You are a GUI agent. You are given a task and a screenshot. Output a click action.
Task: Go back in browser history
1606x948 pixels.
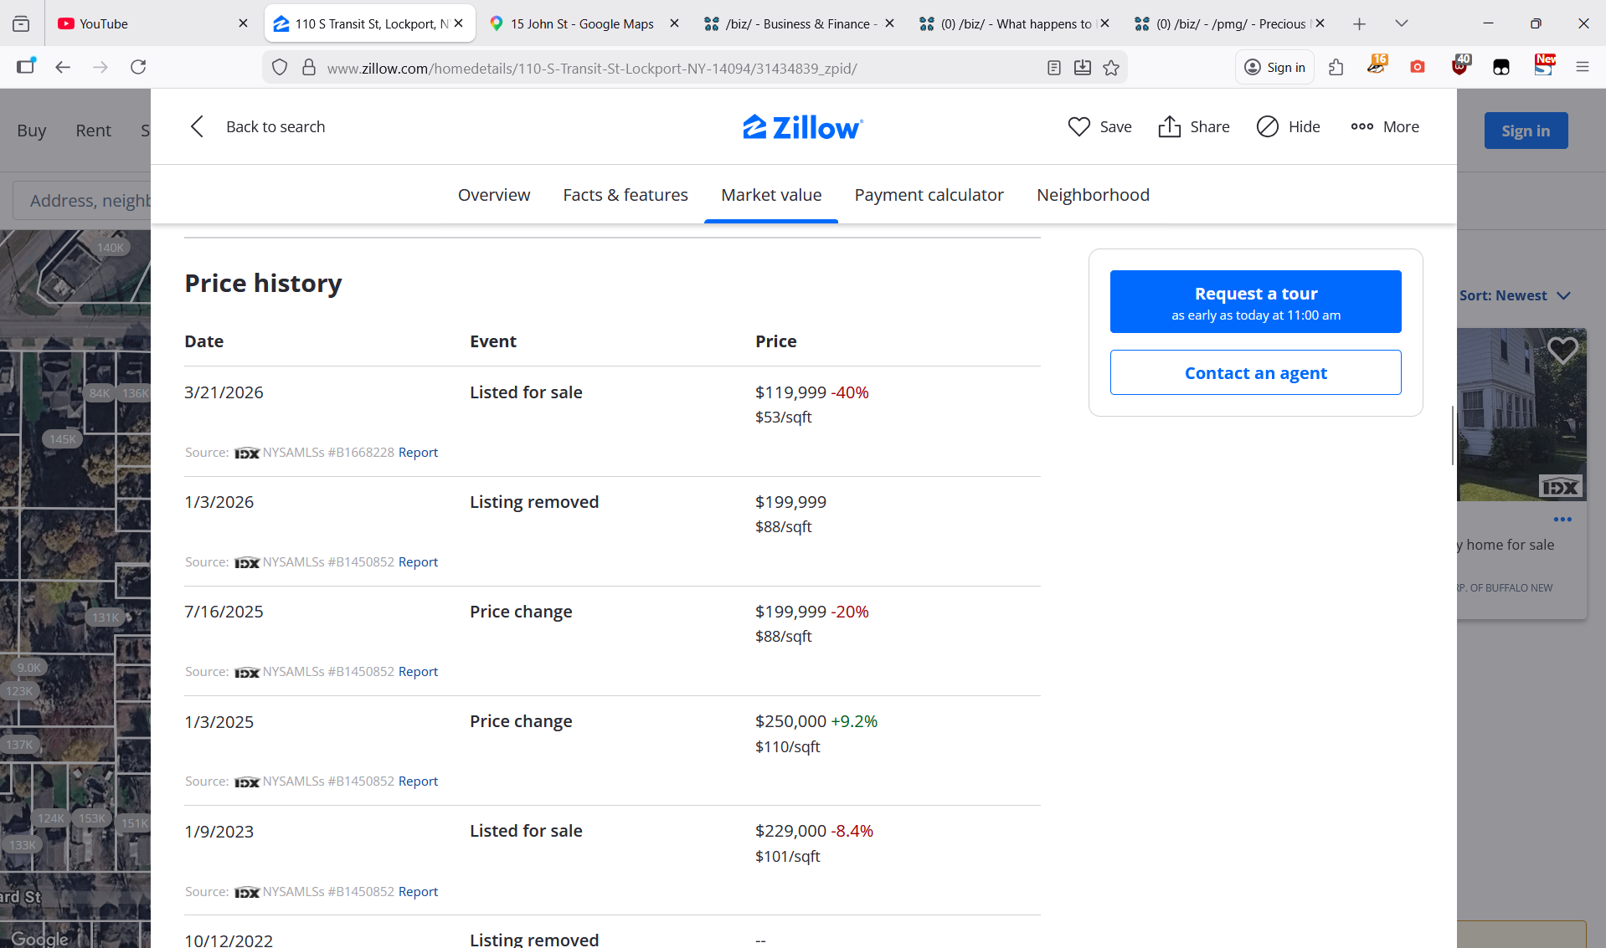[x=63, y=67]
